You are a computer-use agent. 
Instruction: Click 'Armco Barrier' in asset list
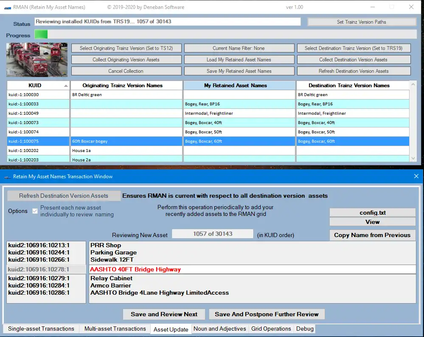tap(111, 285)
